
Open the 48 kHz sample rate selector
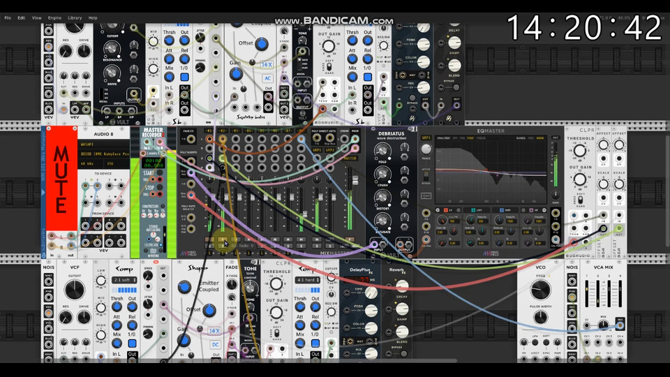[90, 163]
